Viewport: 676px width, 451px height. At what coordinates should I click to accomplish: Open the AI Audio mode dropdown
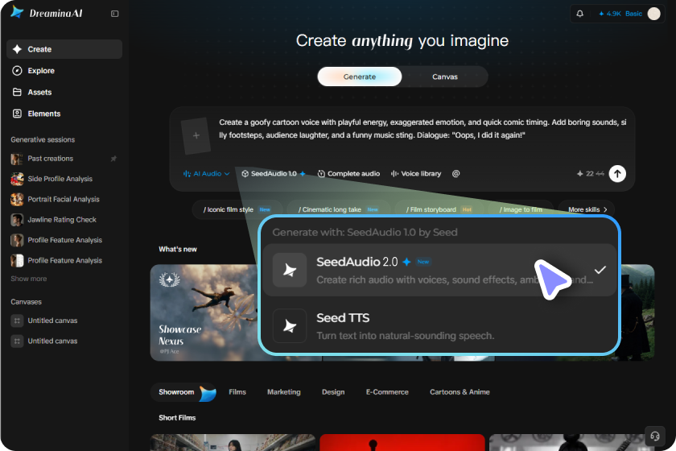pyautogui.click(x=206, y=174)
